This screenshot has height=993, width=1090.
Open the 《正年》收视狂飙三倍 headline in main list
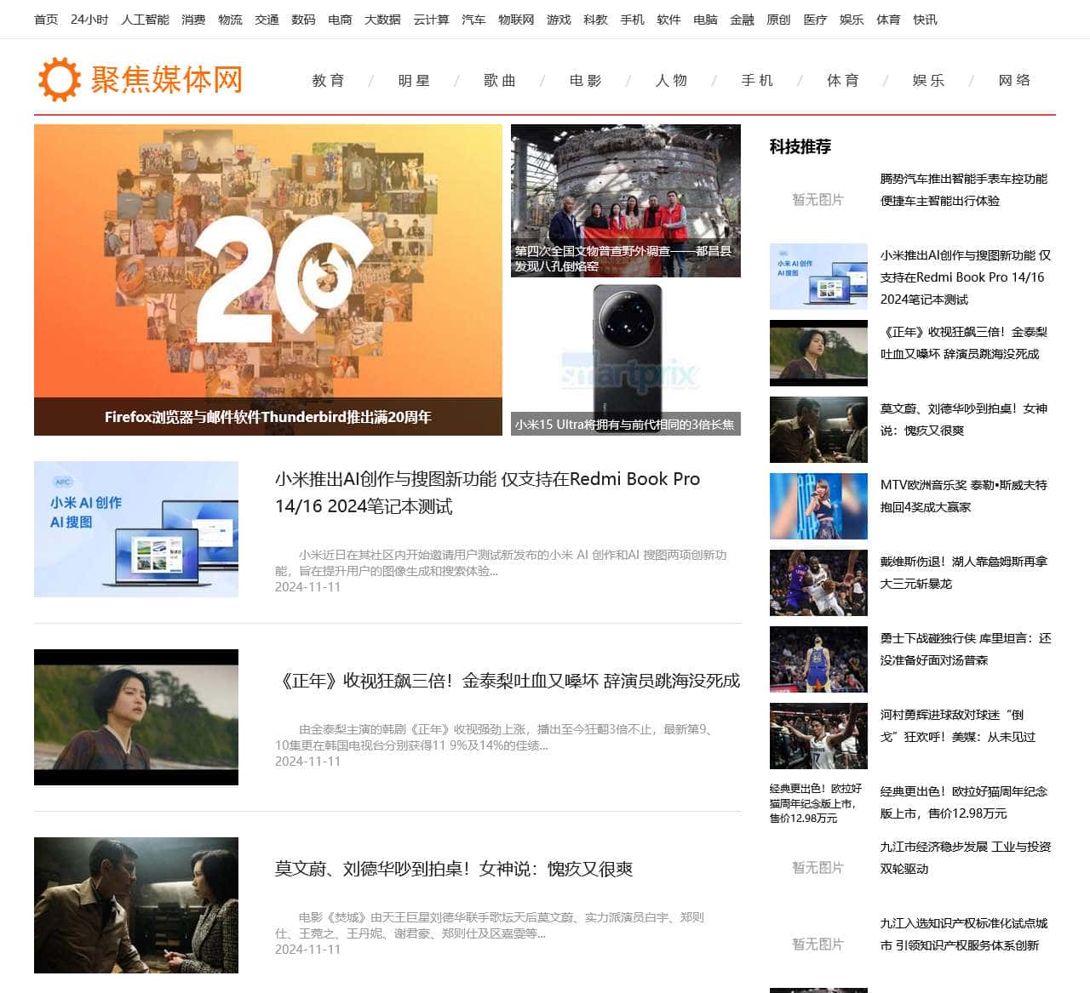pos(508,681)
